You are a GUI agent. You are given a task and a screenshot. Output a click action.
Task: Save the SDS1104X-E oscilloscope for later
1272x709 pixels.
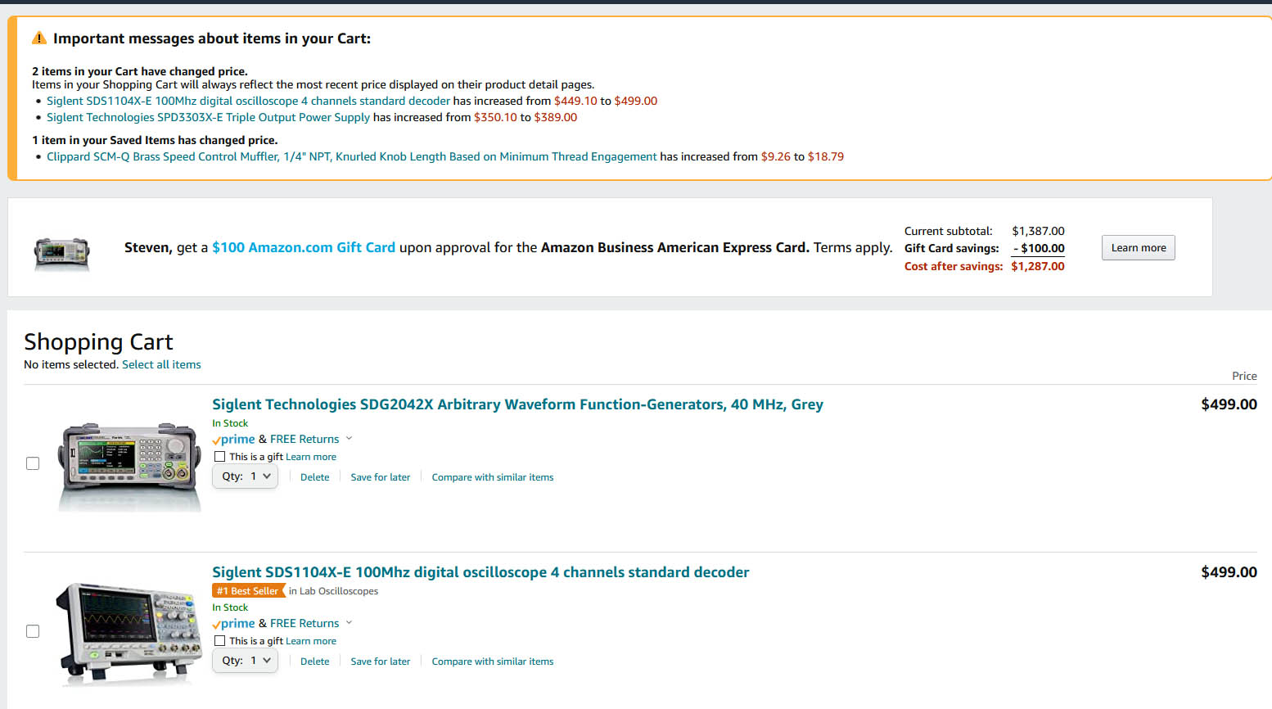click(x=380, y=662)
